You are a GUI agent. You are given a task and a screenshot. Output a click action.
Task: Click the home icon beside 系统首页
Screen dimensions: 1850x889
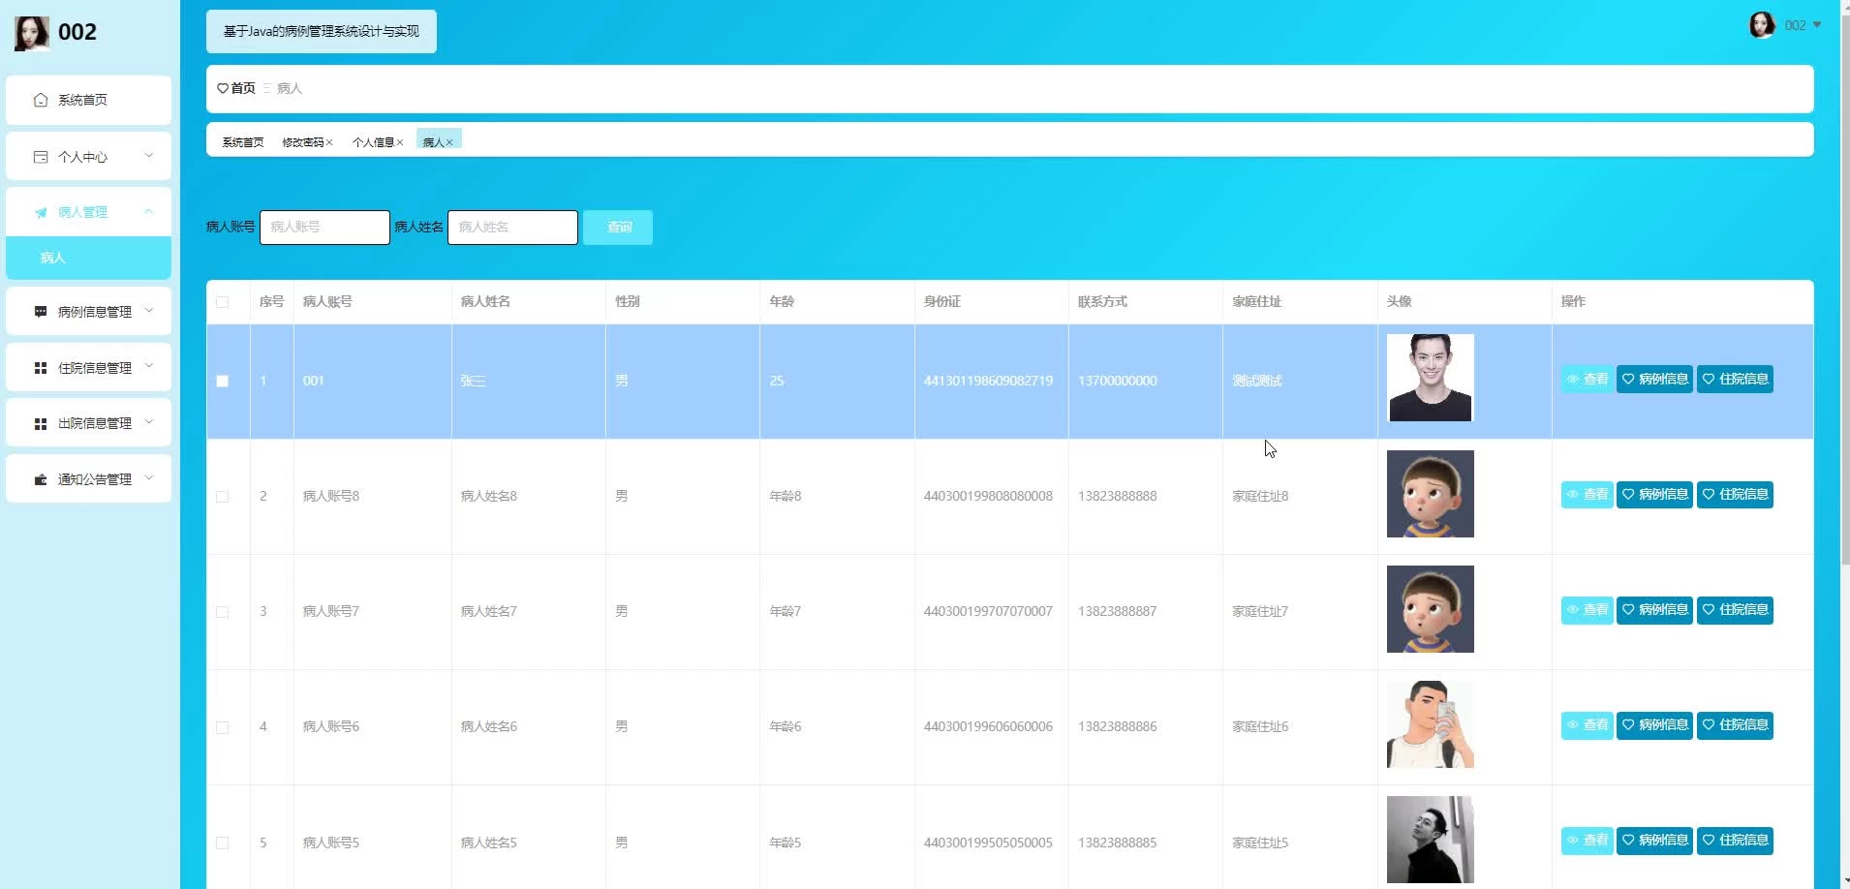[41, 100]
